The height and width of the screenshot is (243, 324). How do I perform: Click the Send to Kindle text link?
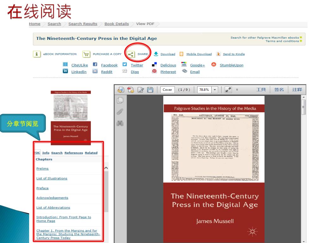(234, 54)
